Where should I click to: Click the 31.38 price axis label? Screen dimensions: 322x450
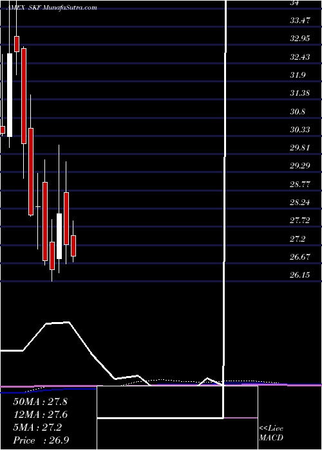tap(300, 93)
